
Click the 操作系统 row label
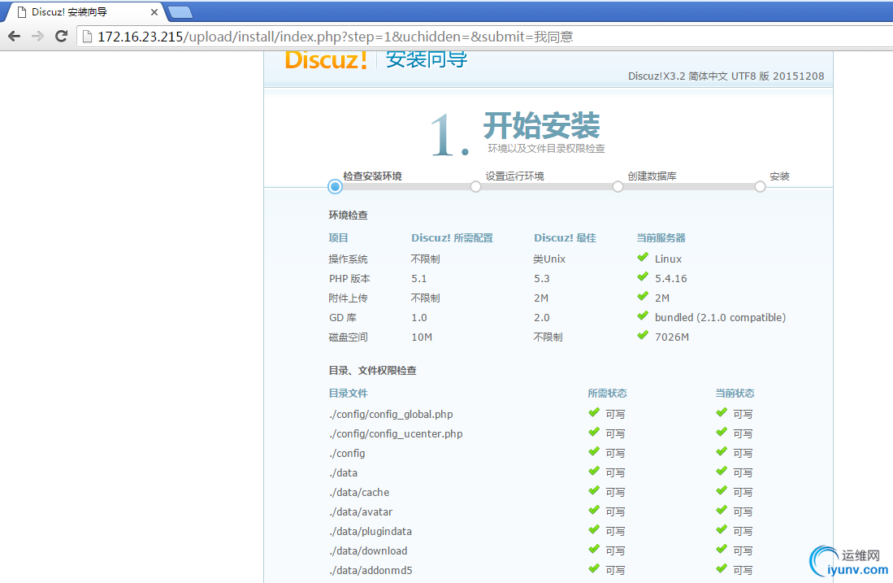tap(348, 259)
